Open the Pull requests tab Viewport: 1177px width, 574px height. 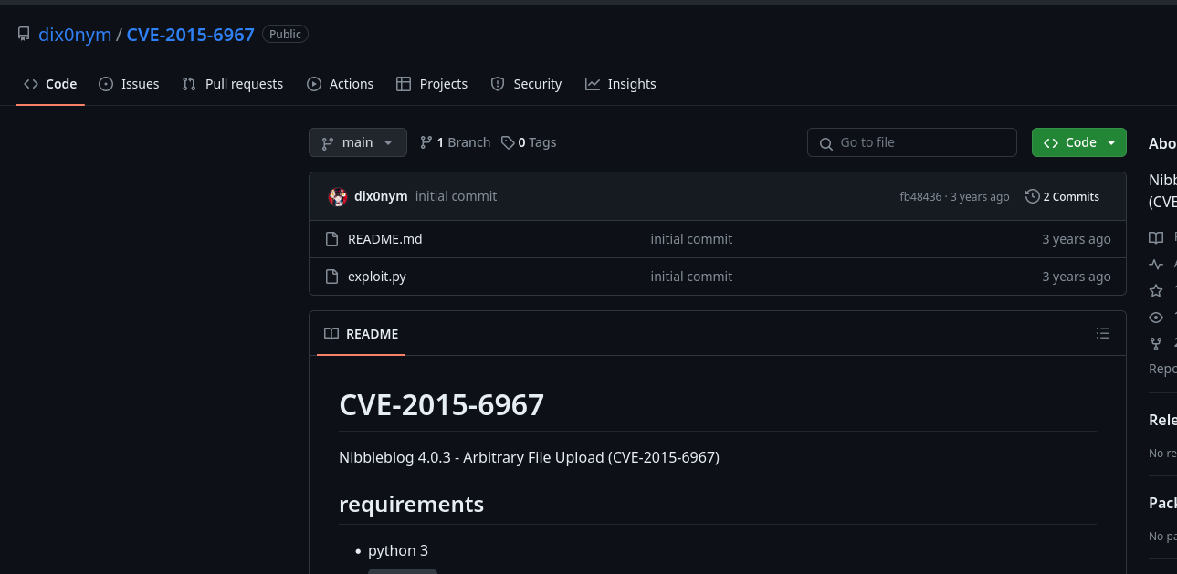(233, 84)
